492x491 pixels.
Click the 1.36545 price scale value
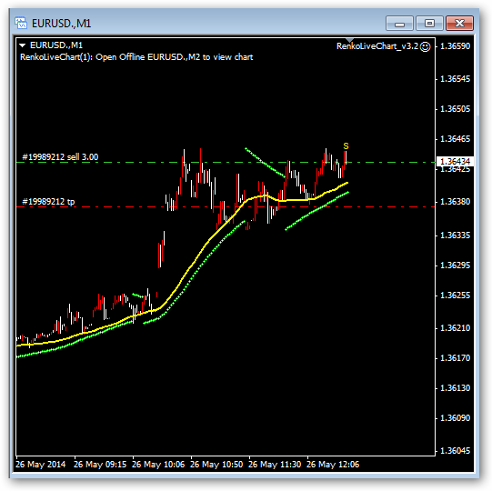click(456, 79)
